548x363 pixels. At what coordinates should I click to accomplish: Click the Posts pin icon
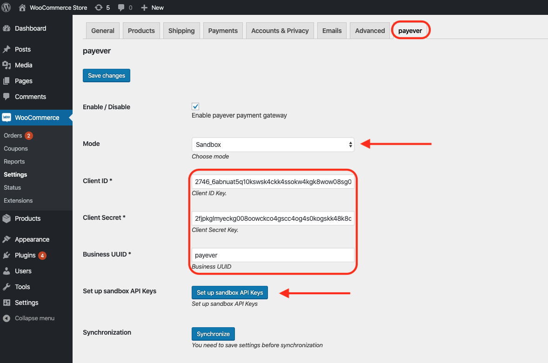pyautogui.click(x=7, y=49)
